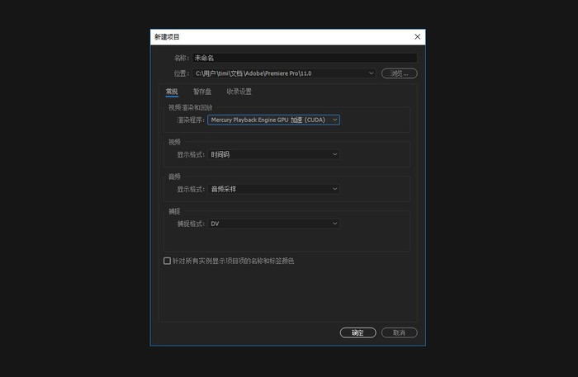578x377 pixels.
Task: Click the 视频渲染和回放 group heading
Action: click(x=191, y=107)
